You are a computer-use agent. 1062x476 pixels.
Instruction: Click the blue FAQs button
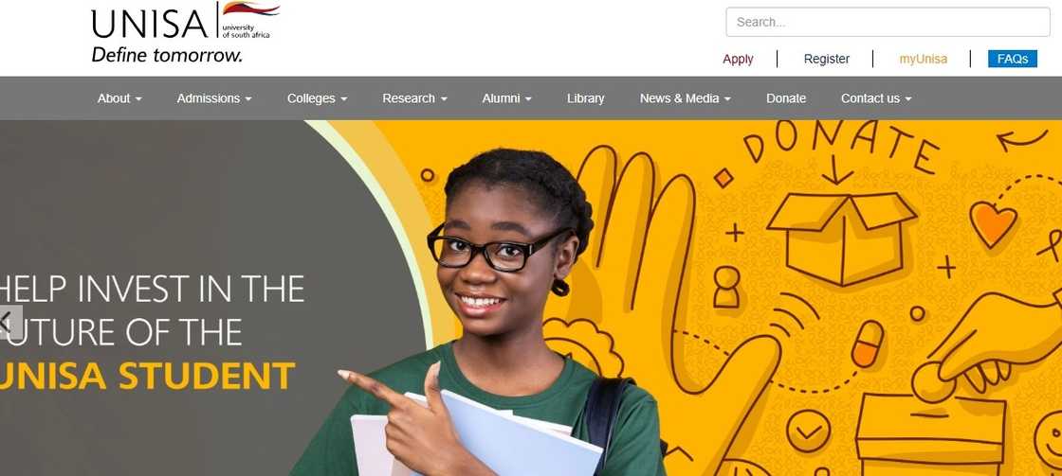(1013, 59)
